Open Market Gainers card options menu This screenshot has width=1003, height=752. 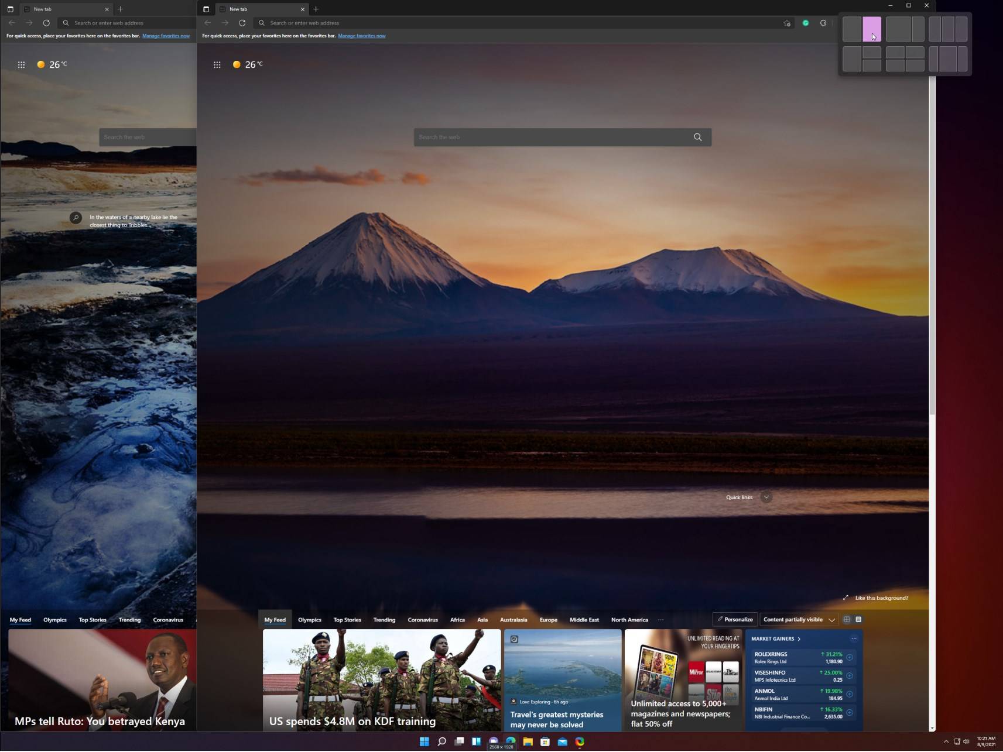coord(854,638)
